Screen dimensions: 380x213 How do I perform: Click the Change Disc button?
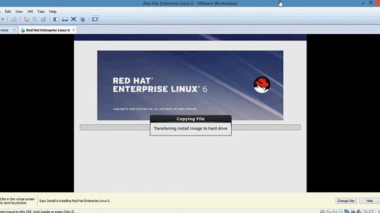point(346,201)
